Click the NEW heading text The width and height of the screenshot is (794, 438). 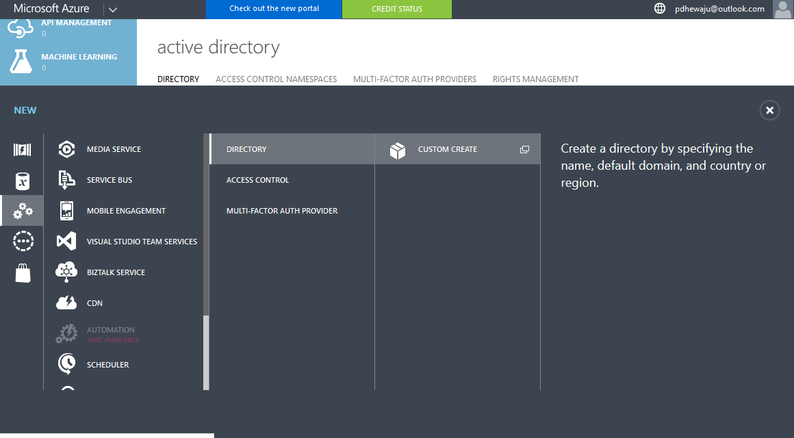[25, 110]
